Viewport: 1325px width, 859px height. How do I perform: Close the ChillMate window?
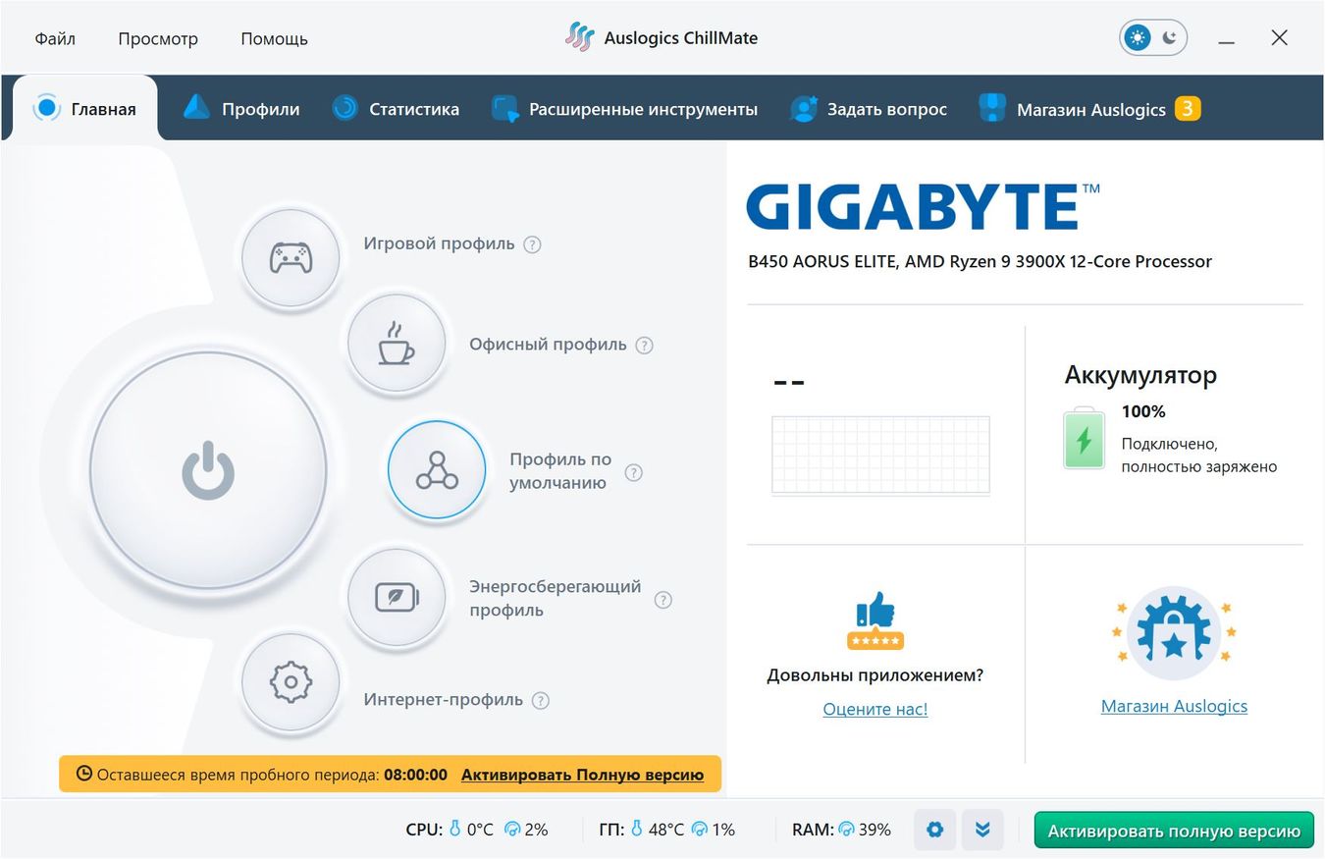click(1279, 38)
